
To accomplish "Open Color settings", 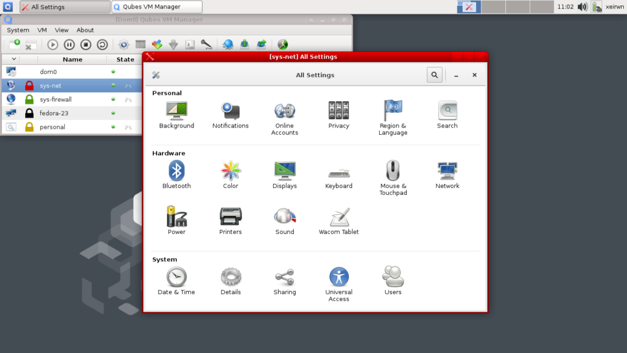I will coord(230,175).
